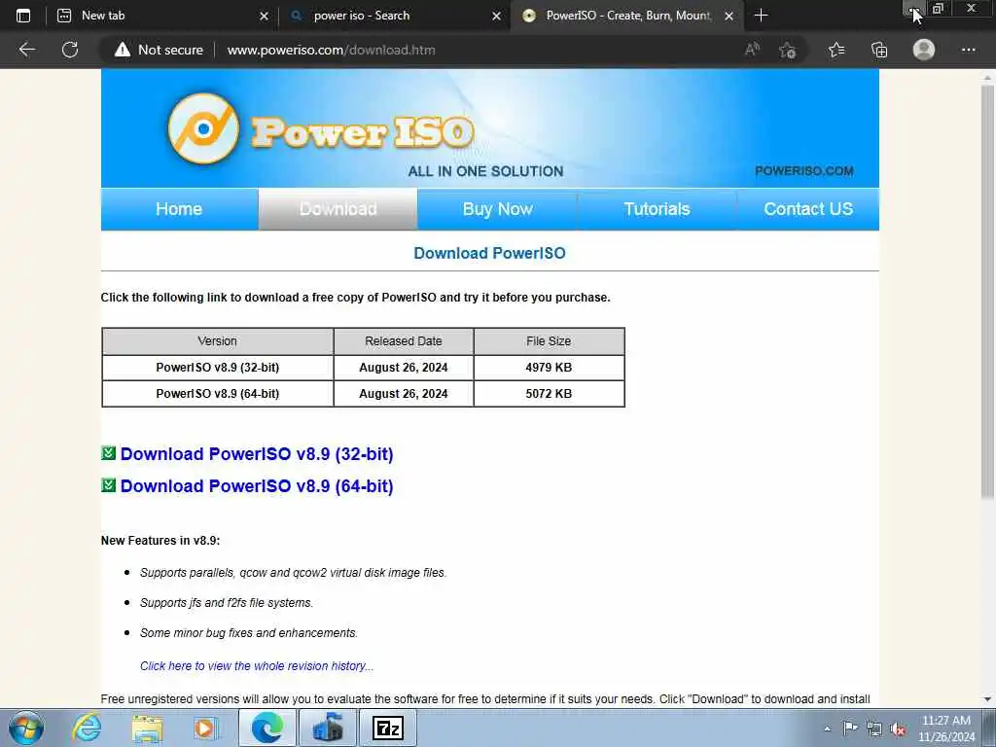Viewport: 996px width, 747px height.
Task: Open Settings and more ellipsis menu
Action: [x=968, y=50]
